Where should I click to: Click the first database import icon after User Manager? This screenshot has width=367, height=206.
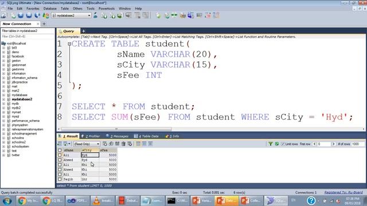pyautogui.click(x=104, y=15)
